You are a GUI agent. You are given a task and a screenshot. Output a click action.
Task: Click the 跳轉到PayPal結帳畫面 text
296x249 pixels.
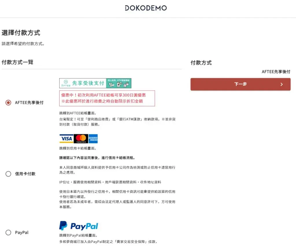(x=79, y=235)
